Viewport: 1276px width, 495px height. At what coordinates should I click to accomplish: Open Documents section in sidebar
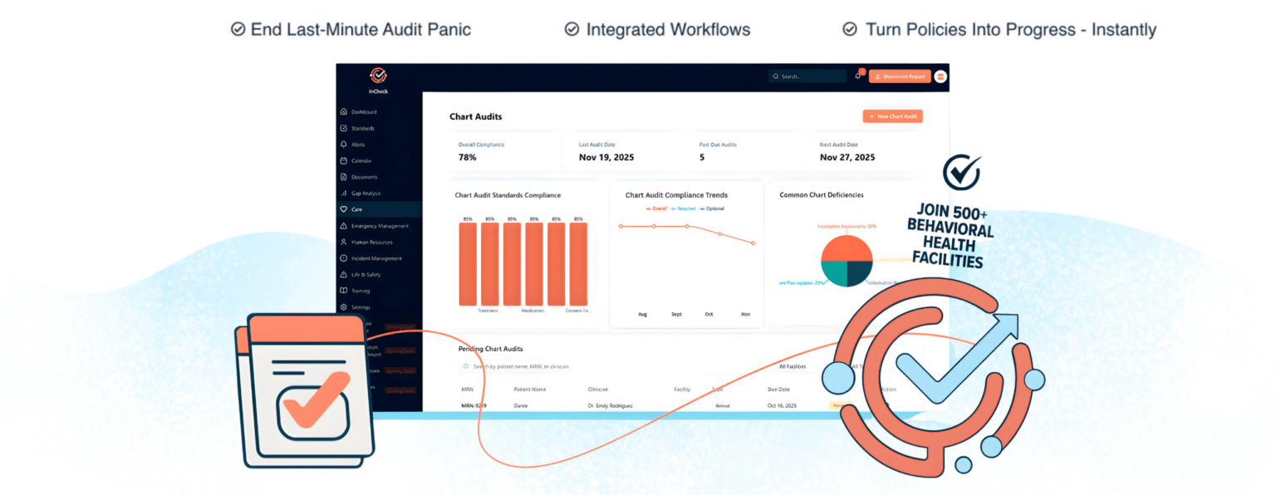click(359, 177)
